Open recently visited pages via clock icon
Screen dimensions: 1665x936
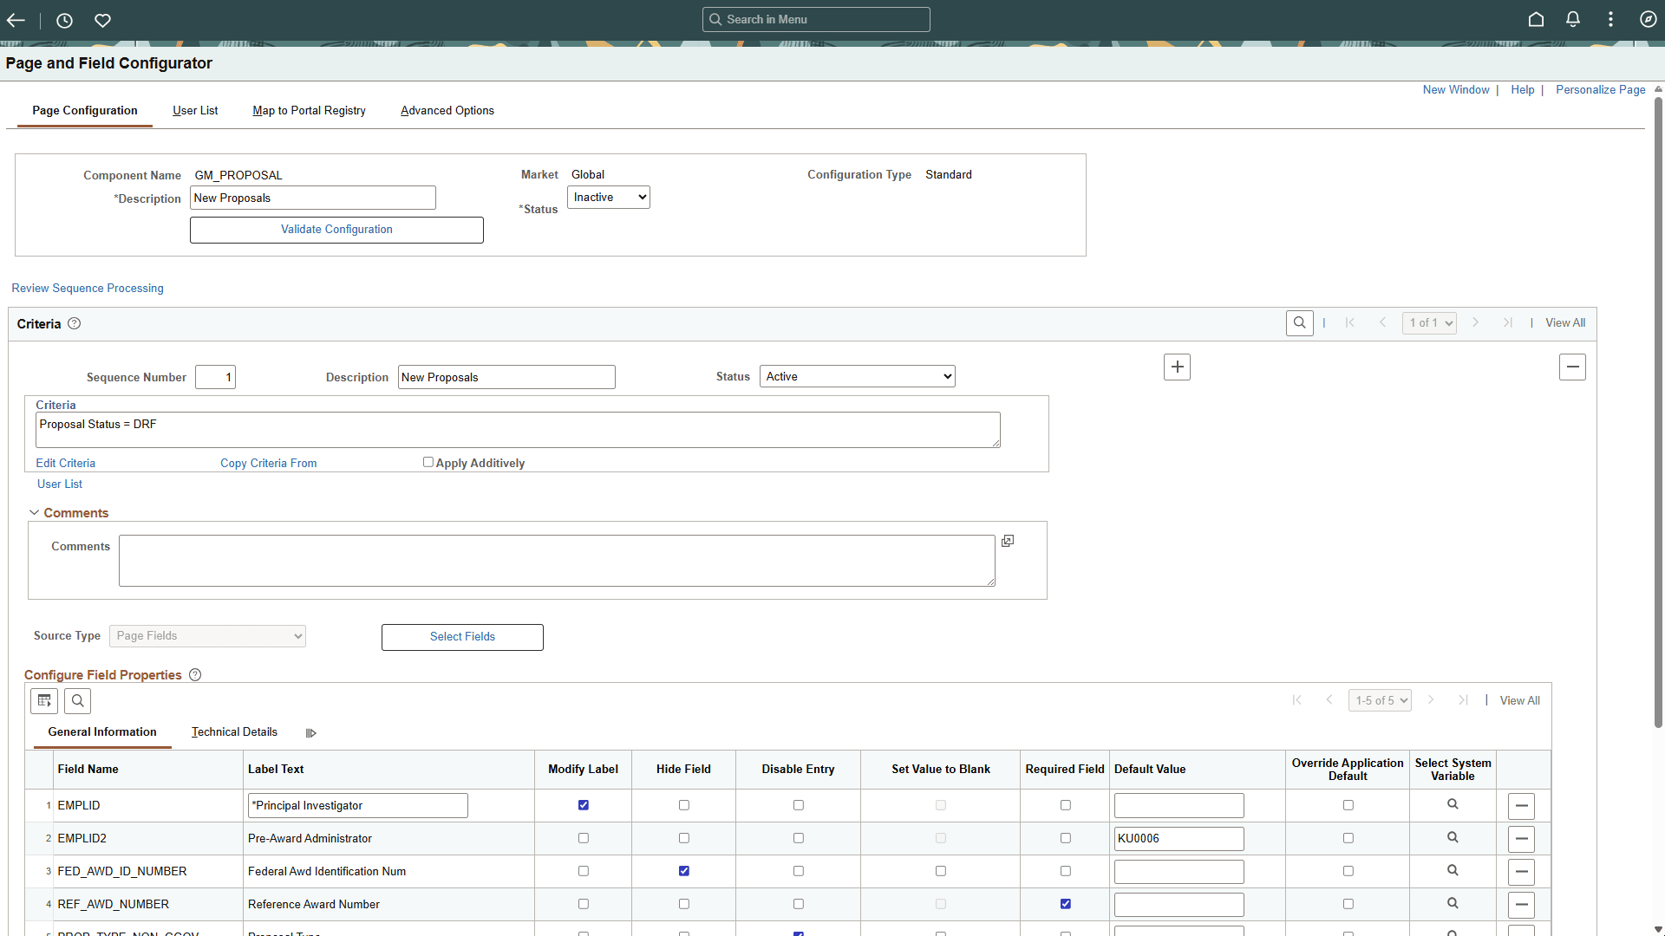pyautogui.click(x=63, y=20)
